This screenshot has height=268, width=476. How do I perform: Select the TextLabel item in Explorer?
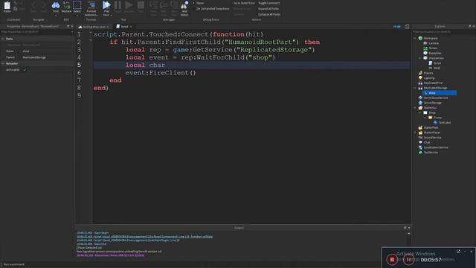[x=445, y=122]
